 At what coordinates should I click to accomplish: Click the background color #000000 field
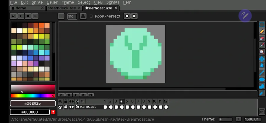coord(30,112)
